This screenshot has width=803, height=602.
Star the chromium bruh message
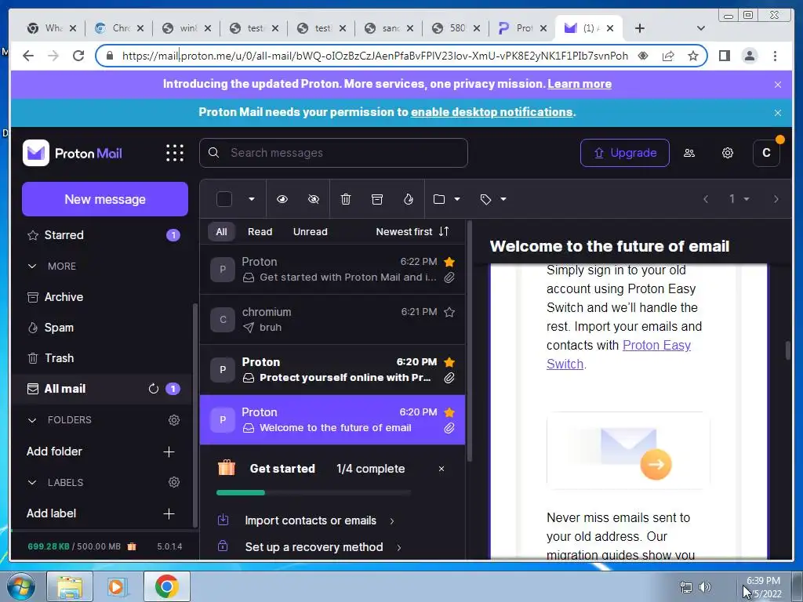(449, 312)
